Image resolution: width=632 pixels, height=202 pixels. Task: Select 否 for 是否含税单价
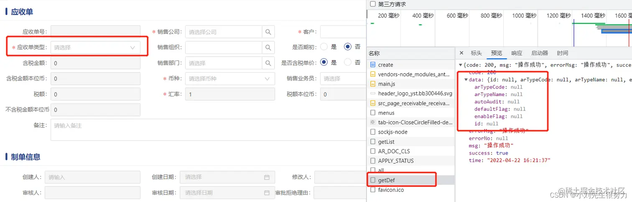348,63
